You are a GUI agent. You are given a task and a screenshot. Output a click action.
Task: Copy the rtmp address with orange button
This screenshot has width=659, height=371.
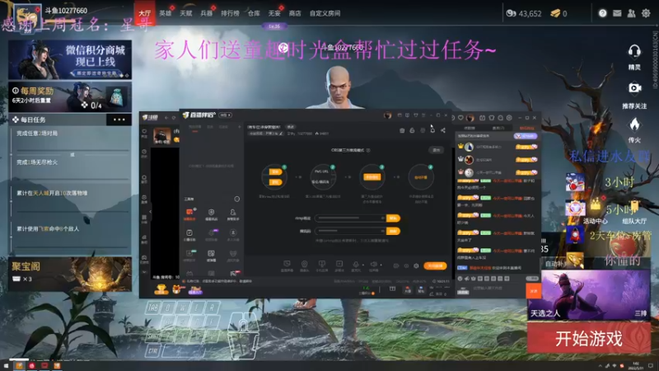tap(393, 218)
